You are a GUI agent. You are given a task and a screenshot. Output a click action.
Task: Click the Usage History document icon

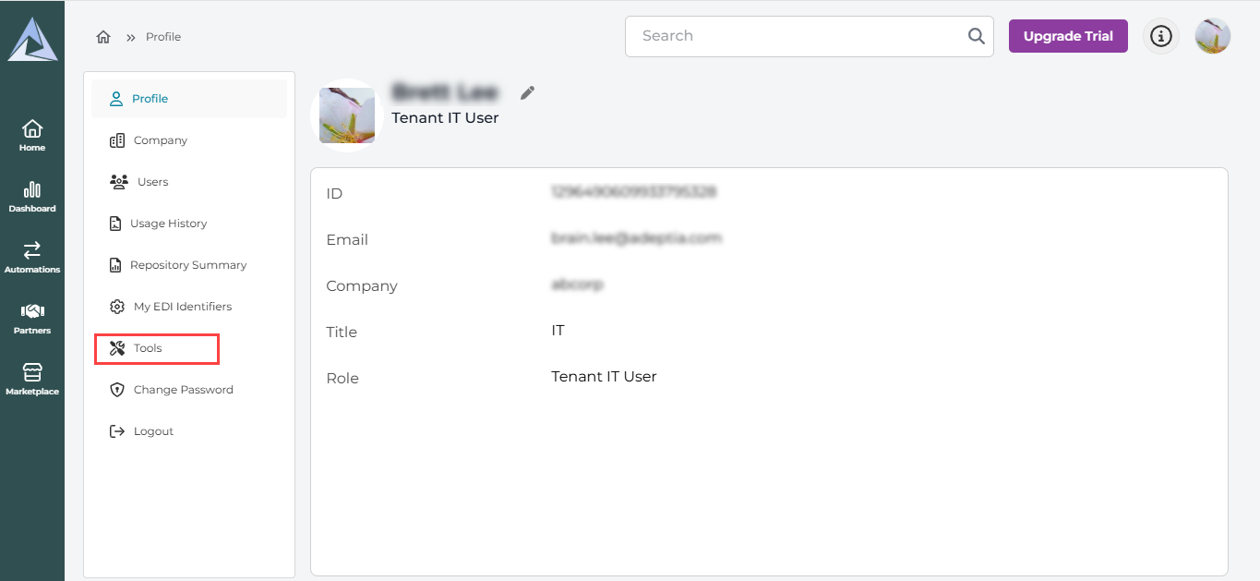click(115, 224)
